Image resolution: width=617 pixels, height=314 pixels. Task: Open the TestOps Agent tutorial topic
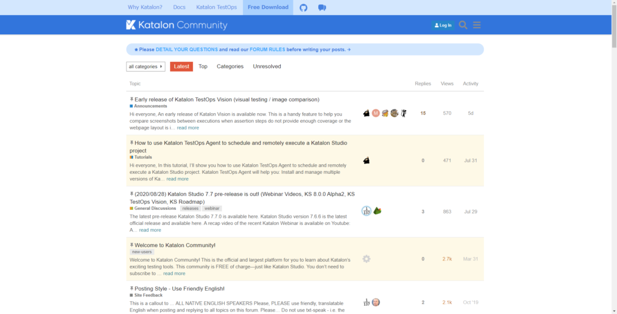click(239, 147)
